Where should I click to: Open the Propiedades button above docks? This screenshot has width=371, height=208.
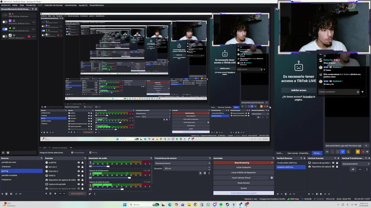78,153
